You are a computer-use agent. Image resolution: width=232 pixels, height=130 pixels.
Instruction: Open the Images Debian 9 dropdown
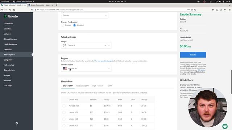[86, 45]
